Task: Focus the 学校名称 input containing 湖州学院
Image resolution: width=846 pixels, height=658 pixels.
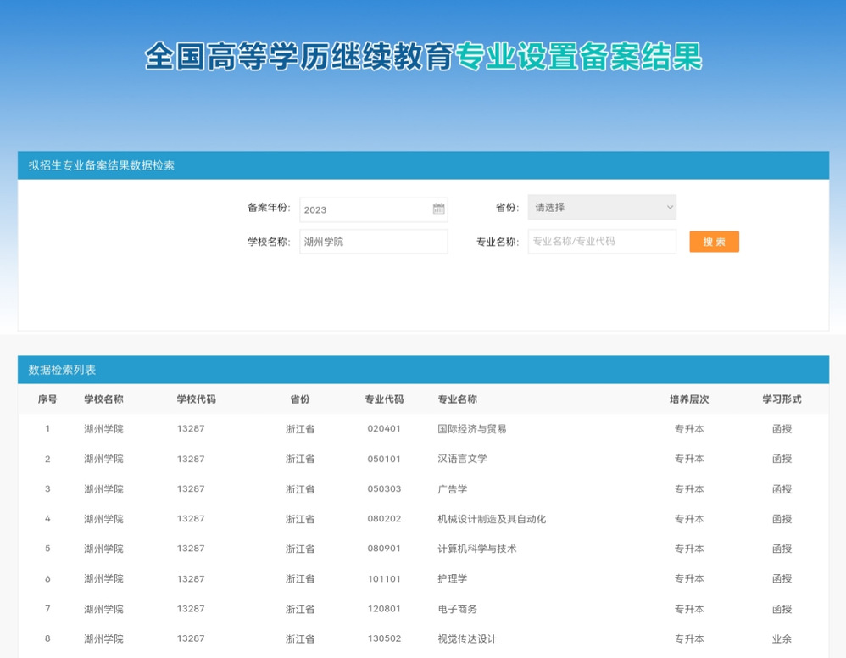Action: (373, 242)
